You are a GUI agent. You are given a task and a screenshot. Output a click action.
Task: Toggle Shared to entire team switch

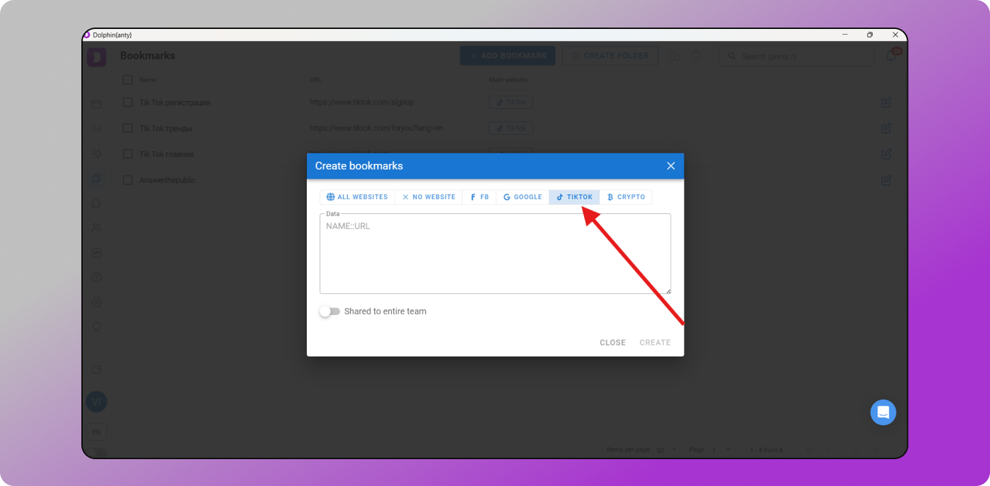pos(330,312)
